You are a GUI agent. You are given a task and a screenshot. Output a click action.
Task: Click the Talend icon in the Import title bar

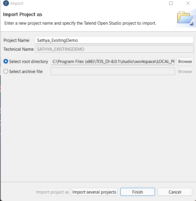click(6, 3)
